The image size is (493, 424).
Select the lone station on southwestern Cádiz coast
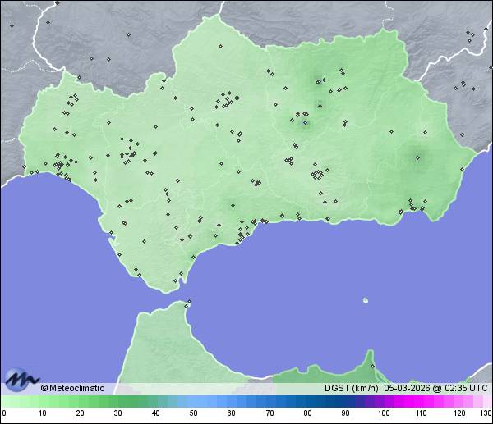(x=137, y=274)
